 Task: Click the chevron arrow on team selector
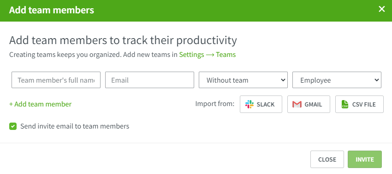pos(283,80)
